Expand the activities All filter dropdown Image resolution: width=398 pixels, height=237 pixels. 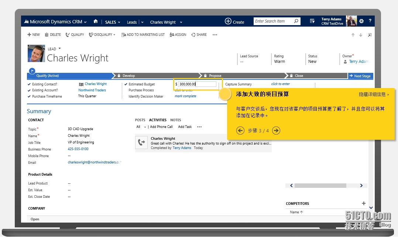point(145,127)
